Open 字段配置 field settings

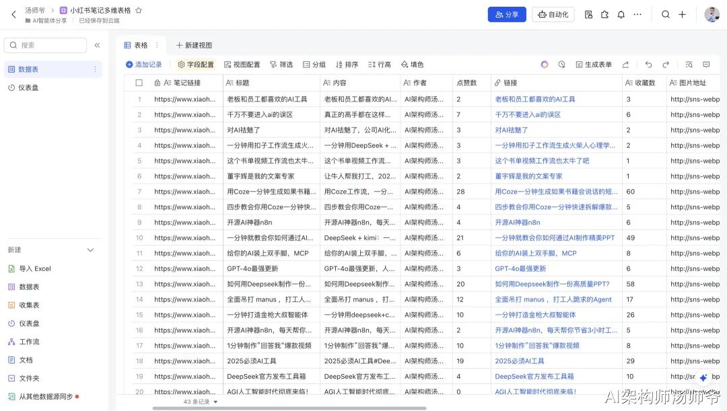(x=196, y=65)
